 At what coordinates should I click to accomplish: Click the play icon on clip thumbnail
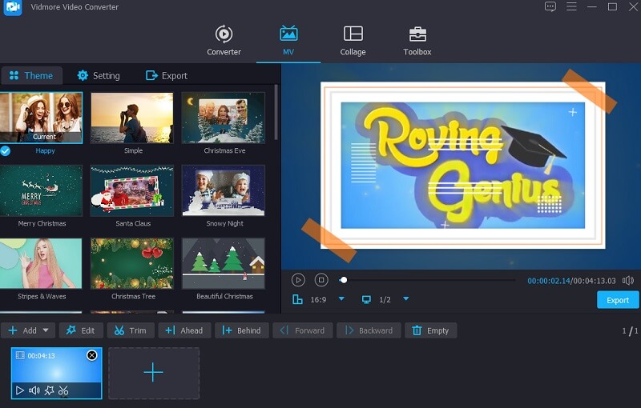click(x=20, y=390)
